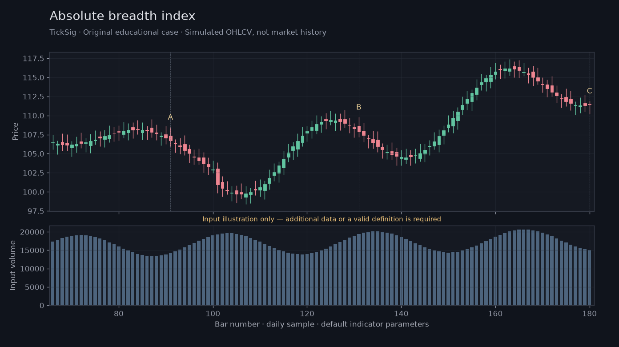This screenshot has height=347, width=619.
Task: Click the bar number 80 tick label
Action: click(x=119, y=313)
